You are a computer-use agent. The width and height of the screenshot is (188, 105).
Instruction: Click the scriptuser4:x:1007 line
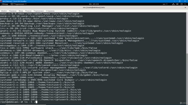[41, 97]
